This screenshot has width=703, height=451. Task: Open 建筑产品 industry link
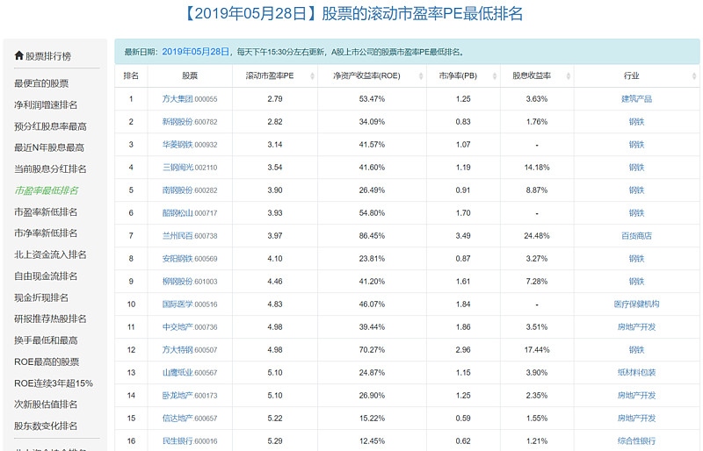pos(636,99)
